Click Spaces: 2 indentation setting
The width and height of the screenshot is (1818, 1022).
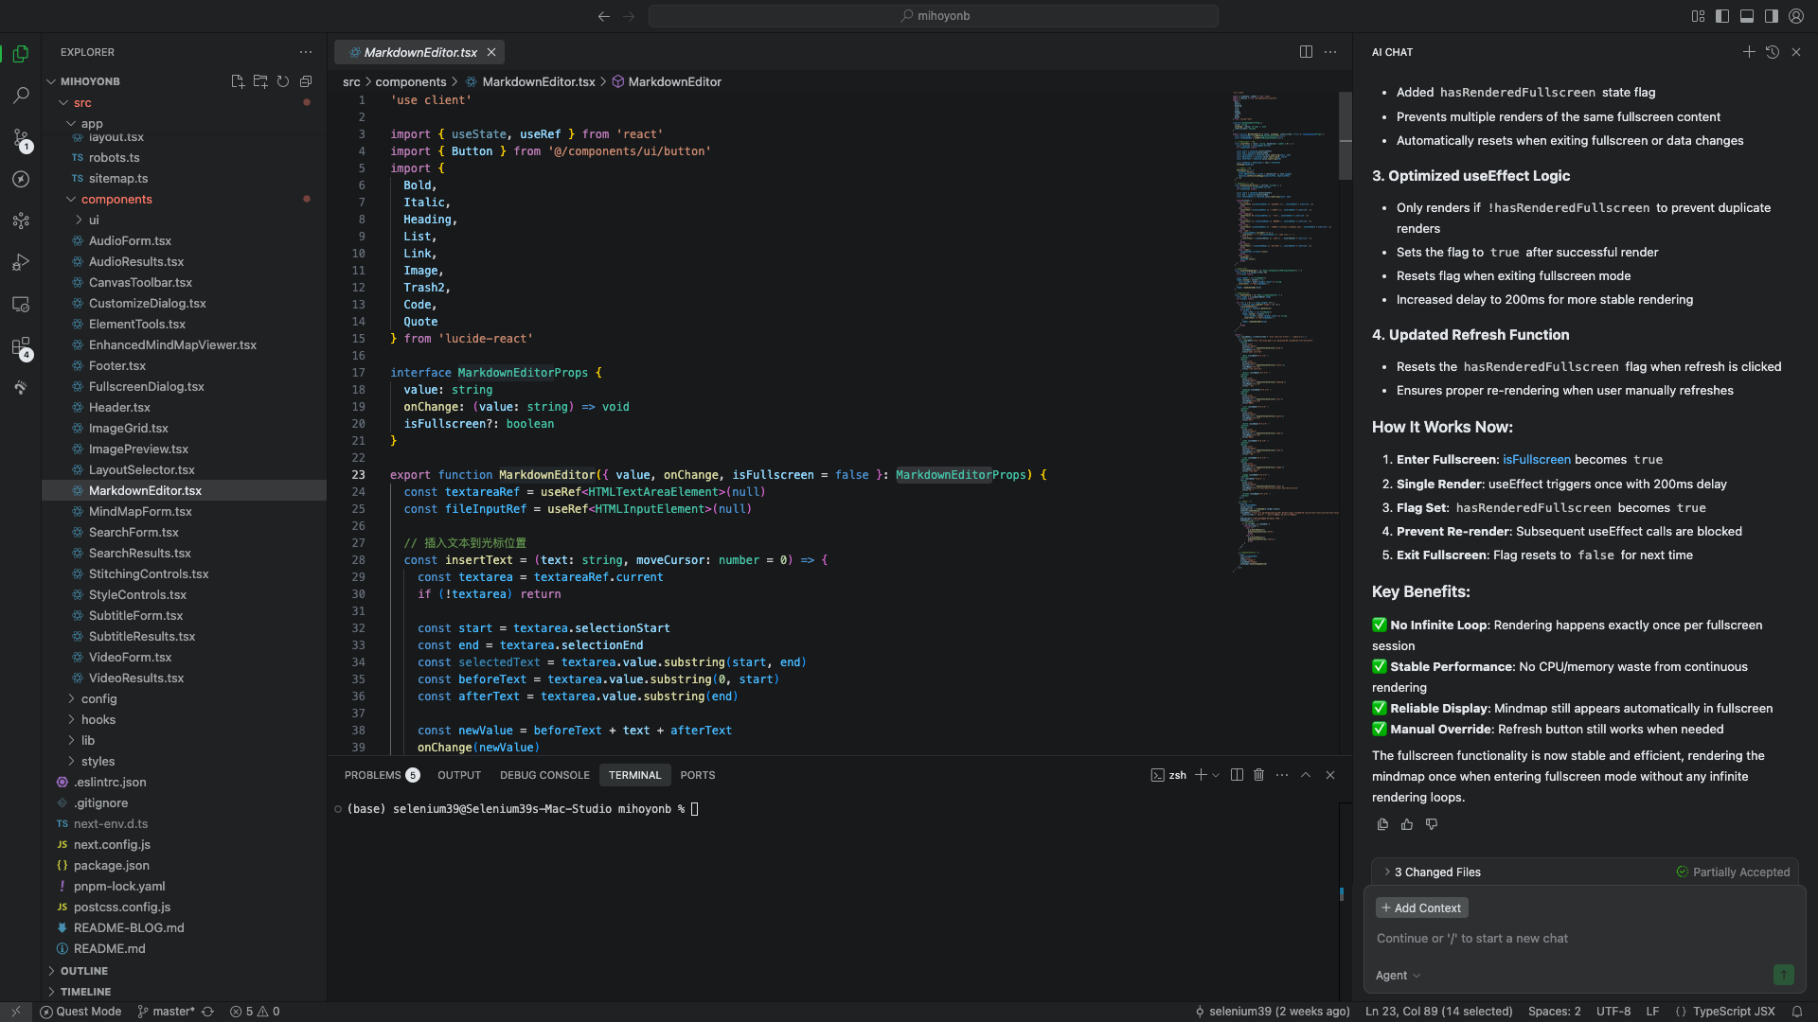click(1555, 1012)
